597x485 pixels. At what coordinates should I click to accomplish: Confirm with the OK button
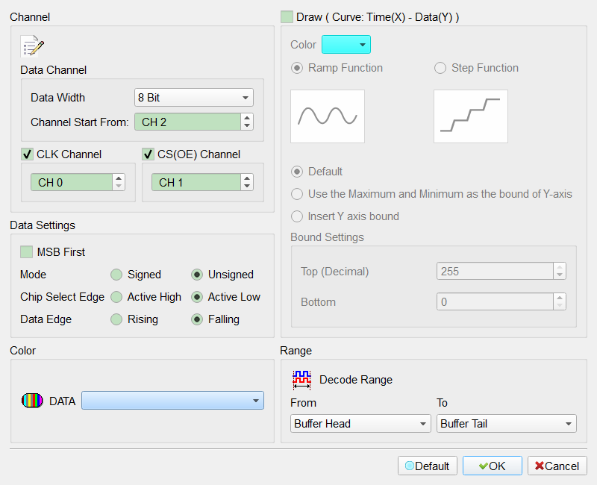pos(493,466)
